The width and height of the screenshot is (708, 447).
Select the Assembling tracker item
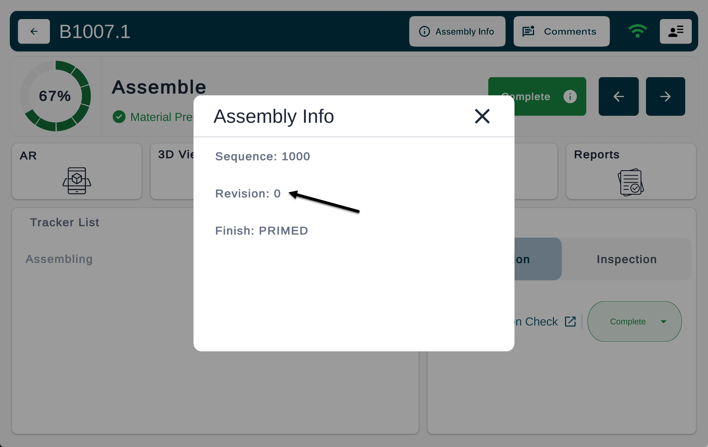tap(59, 259)
